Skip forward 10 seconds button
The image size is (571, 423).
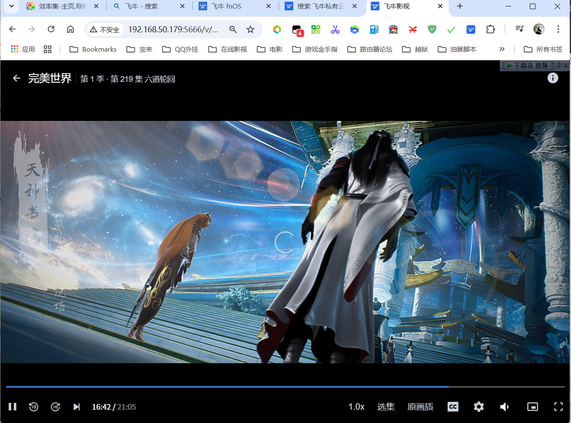coord(55,407)
